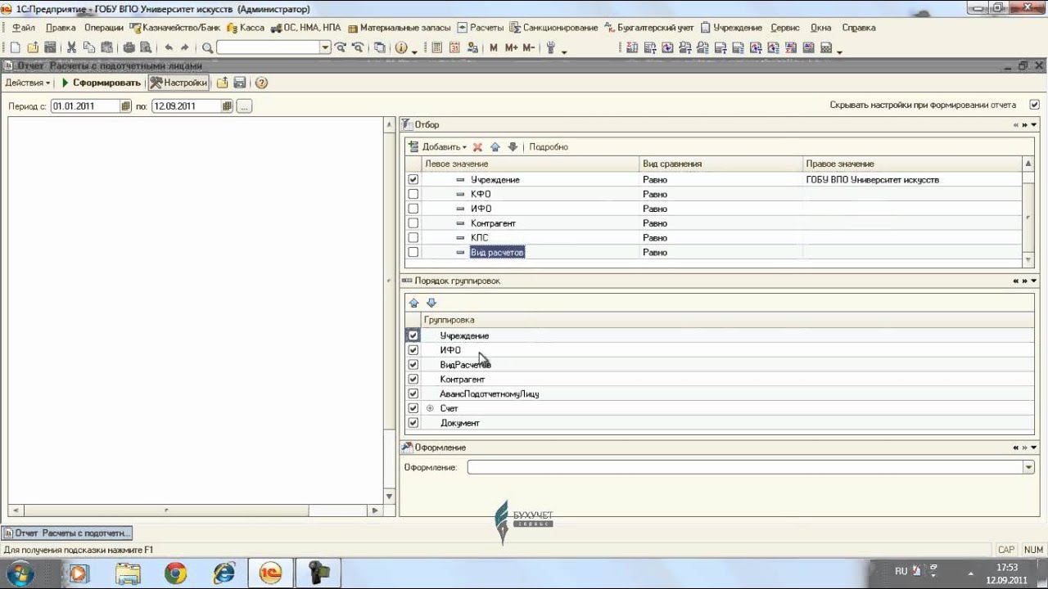Open the Операции menu
This screenshot has width=1048, height=589.
coord(103,27)
